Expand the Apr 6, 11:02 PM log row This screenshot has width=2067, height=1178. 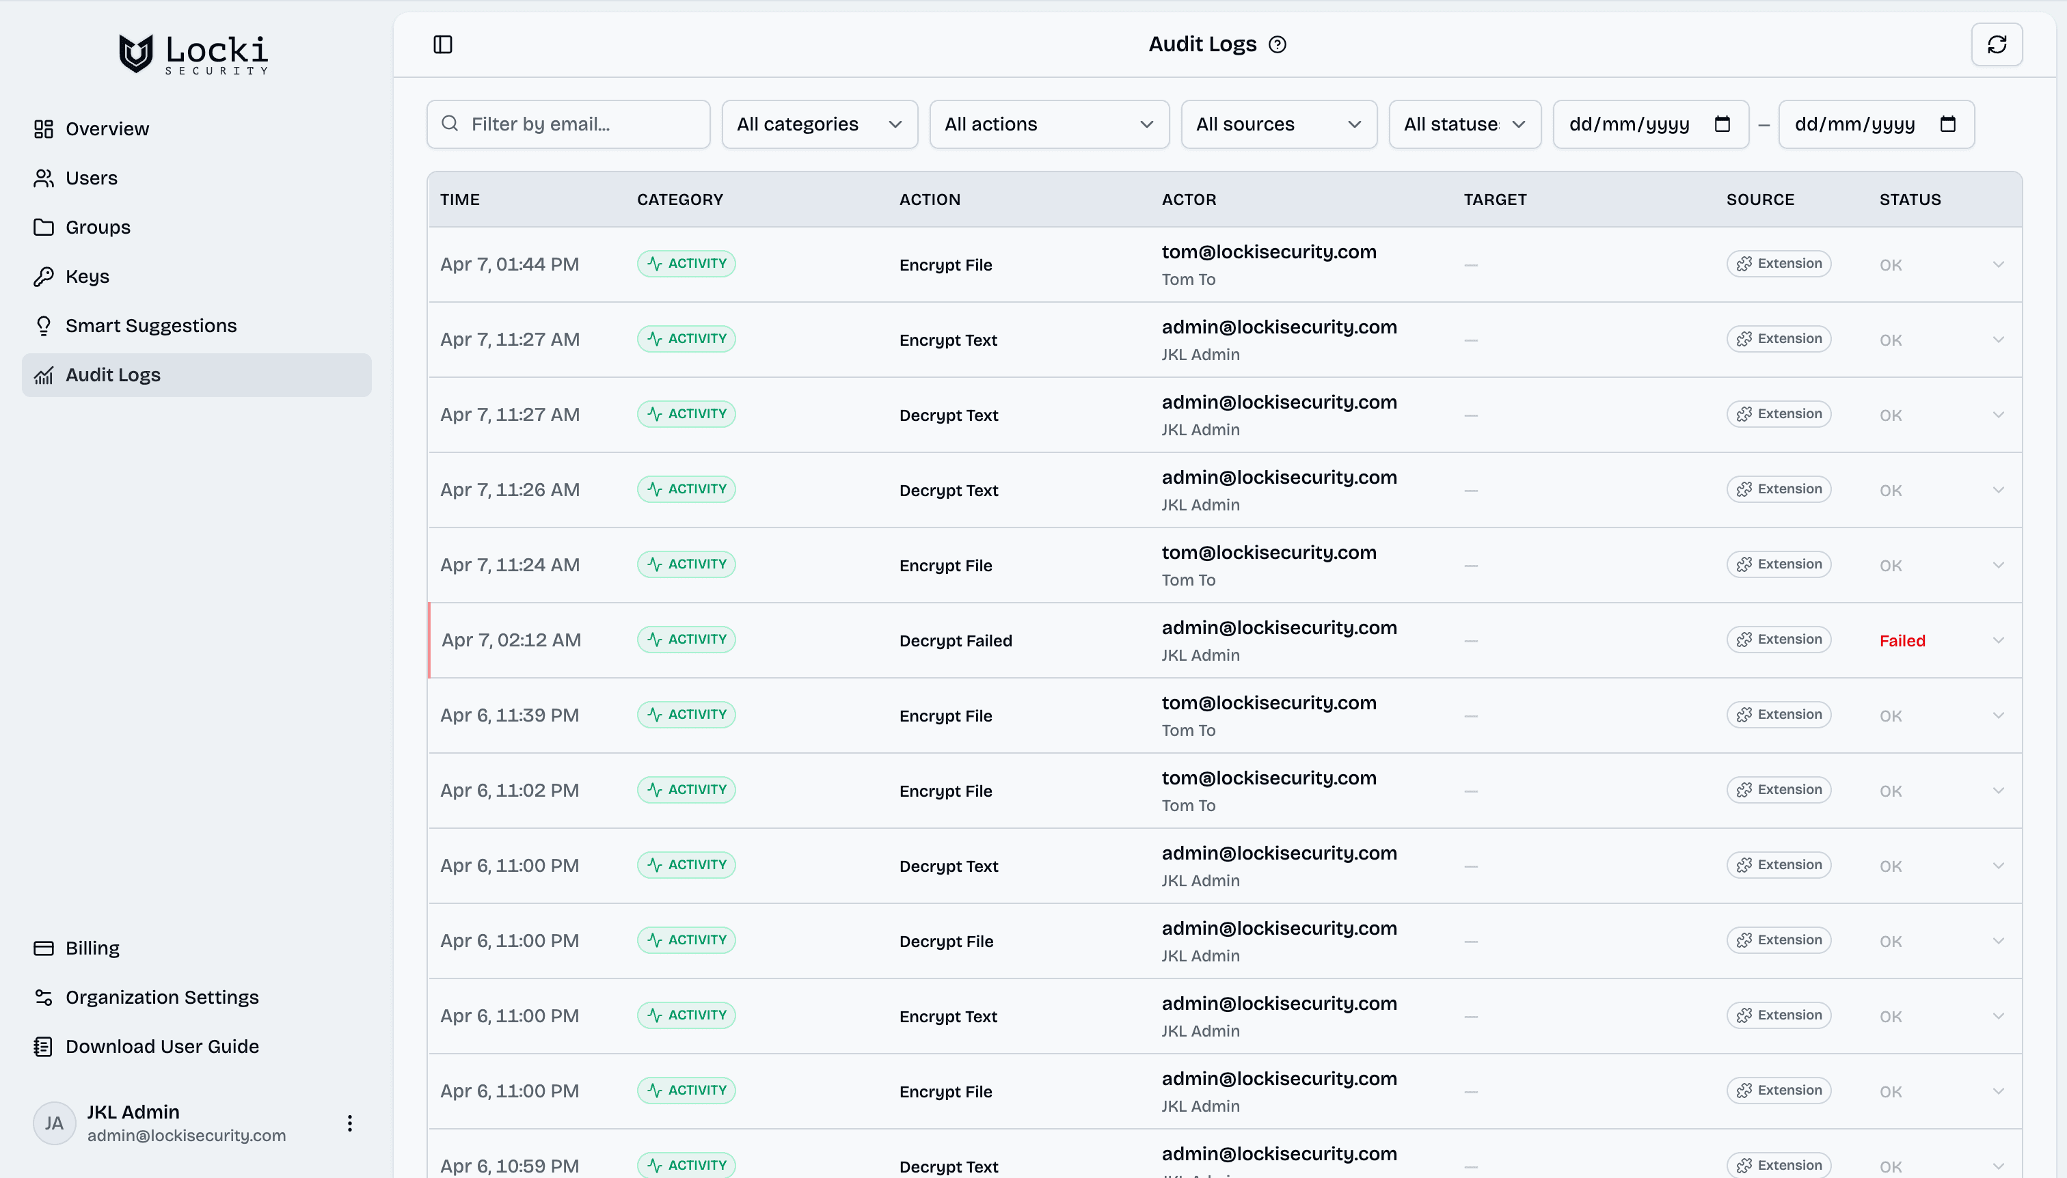pyautogui.click(x=1998, y=791)
